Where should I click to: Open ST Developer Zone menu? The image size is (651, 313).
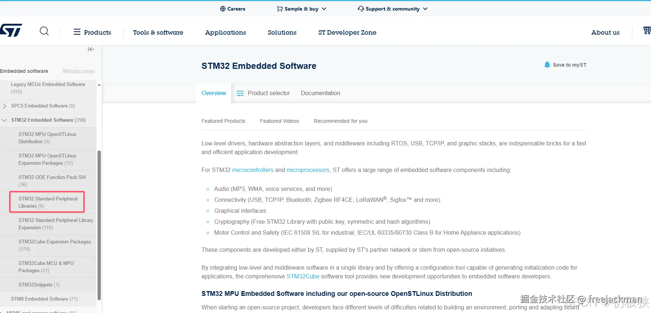point(347,32)
